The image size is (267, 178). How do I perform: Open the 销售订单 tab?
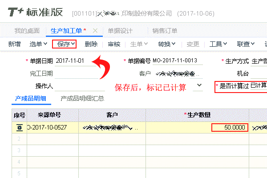tap(165, 31)
